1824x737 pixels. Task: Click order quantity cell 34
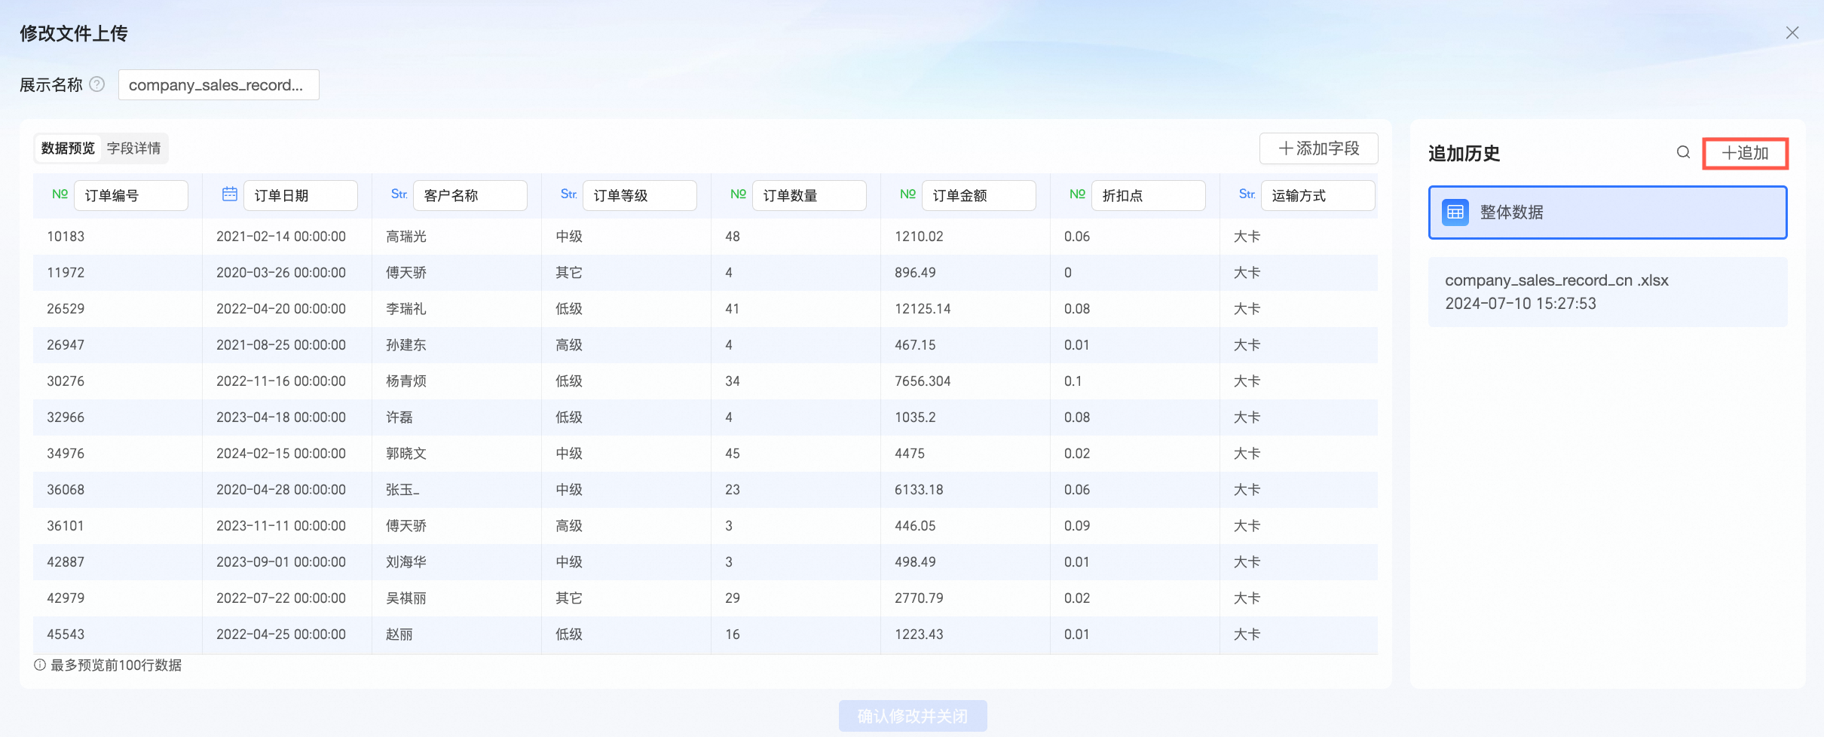[x=733, y=381]
